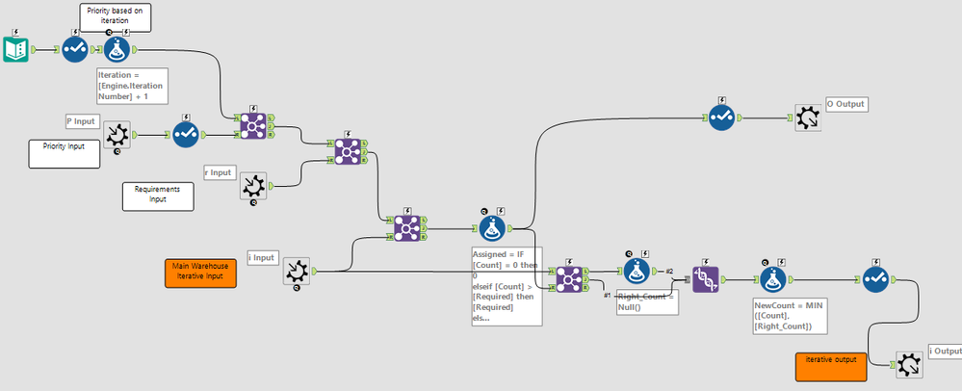Click output anchor of Iteration formula tool
962x391 pixels.
135,49
